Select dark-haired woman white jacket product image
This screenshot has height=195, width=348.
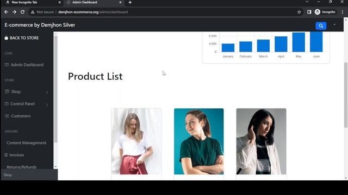(261, 141)
